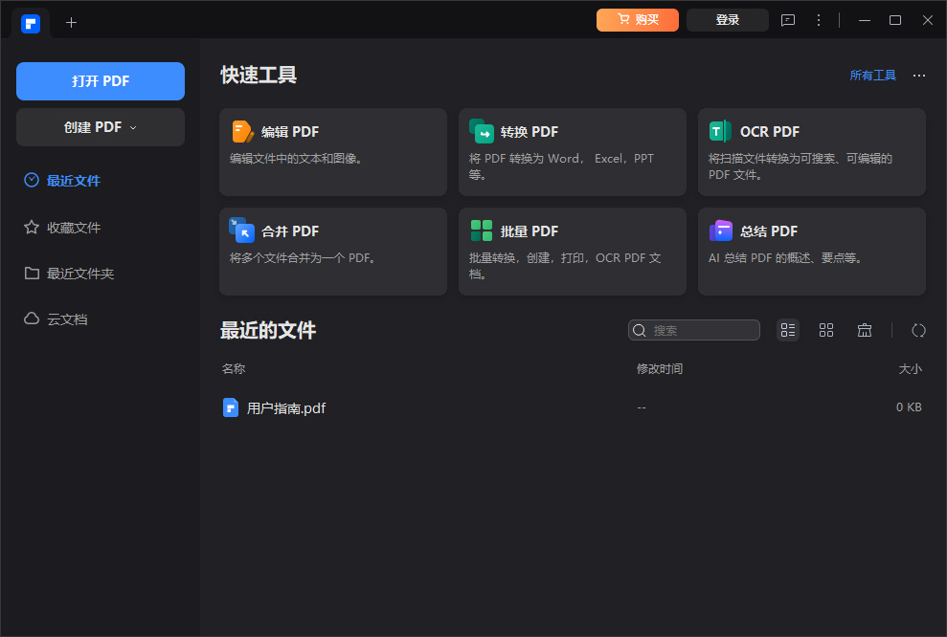Open the more options next to 所有工具

[x=918, y=75]
